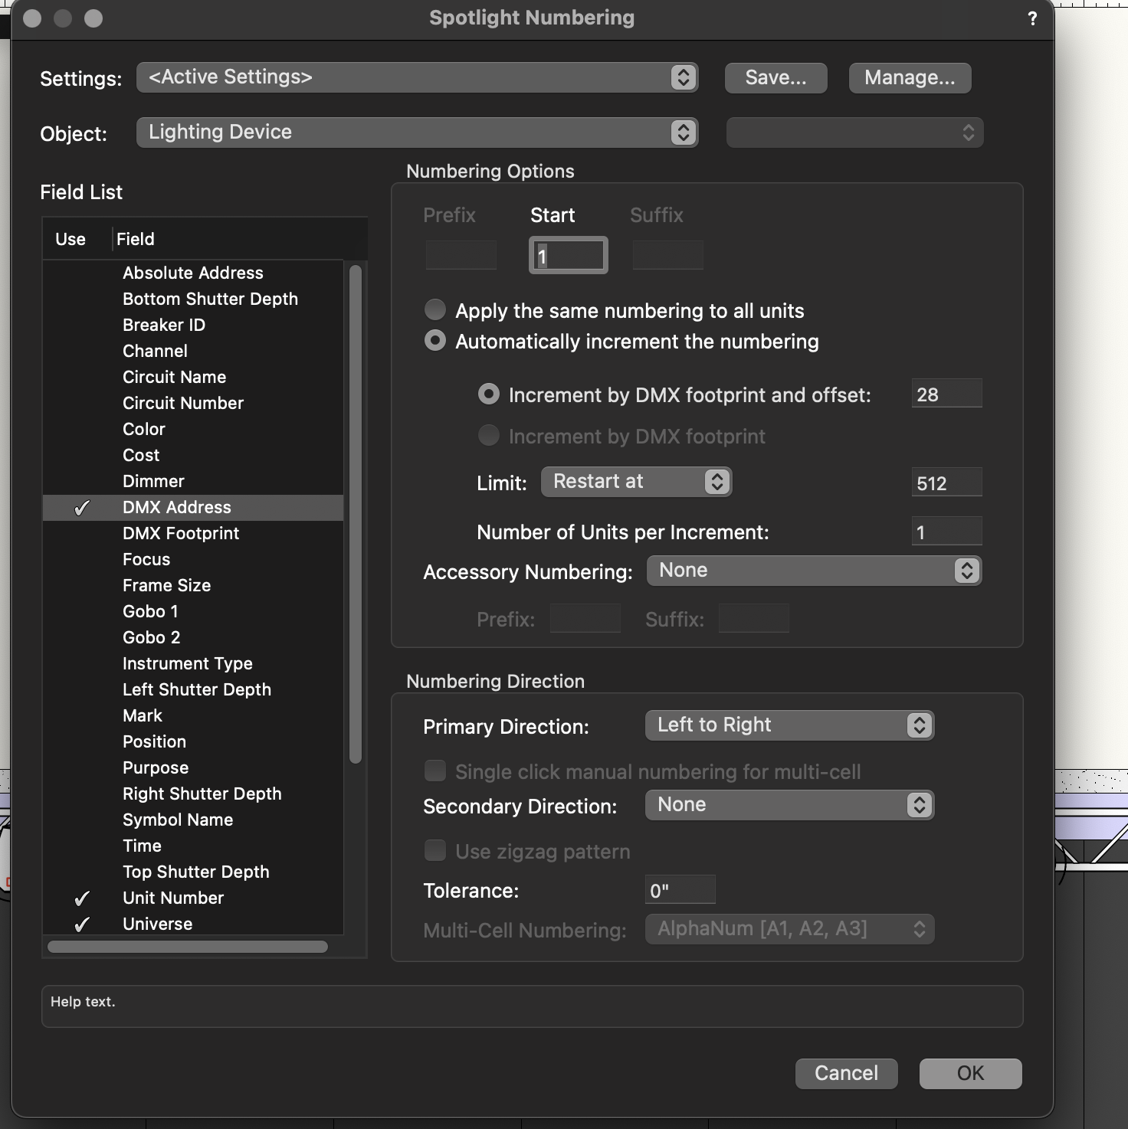Open the Accessory Numbering dropdown
The height and width of the screenshot is (1129, 1128).
coord(813,571)
